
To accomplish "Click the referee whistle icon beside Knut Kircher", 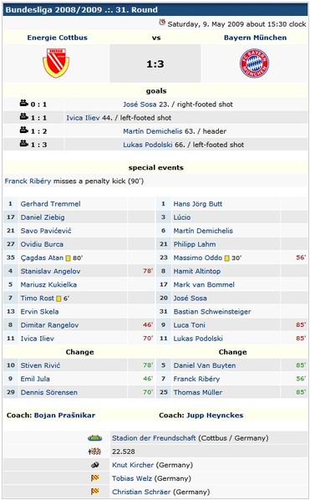I will 95,465.
